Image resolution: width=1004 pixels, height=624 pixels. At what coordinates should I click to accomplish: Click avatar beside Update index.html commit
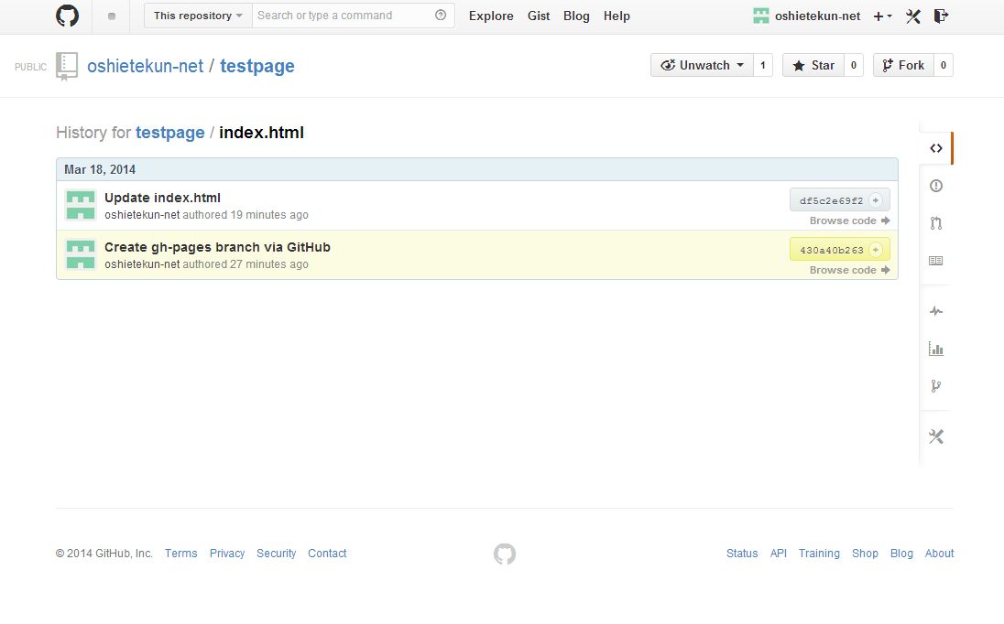81,205
